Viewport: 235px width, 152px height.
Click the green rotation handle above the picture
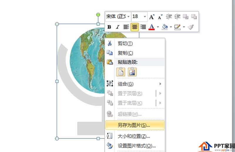click(x=98, y=15)
